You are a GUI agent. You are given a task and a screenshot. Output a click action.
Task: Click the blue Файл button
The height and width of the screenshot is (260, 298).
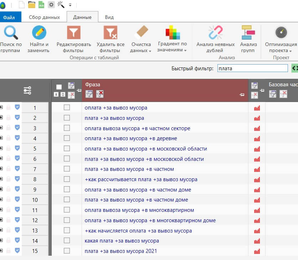click(9, 17)
